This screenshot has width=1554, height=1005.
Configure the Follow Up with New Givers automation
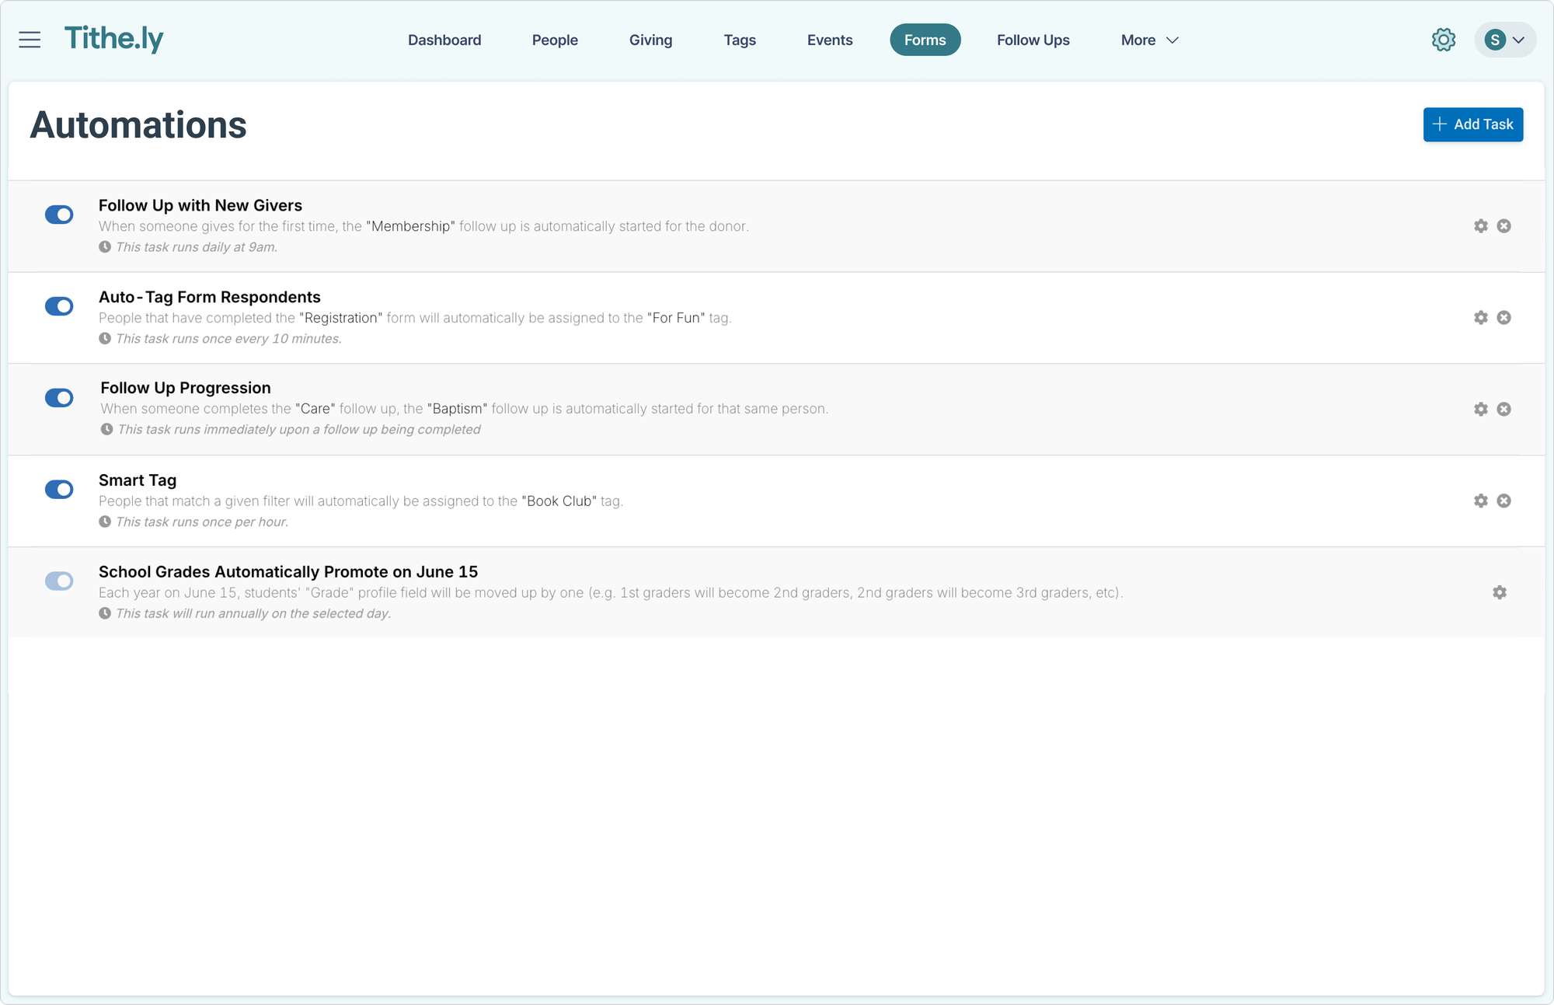[1480, 225]
